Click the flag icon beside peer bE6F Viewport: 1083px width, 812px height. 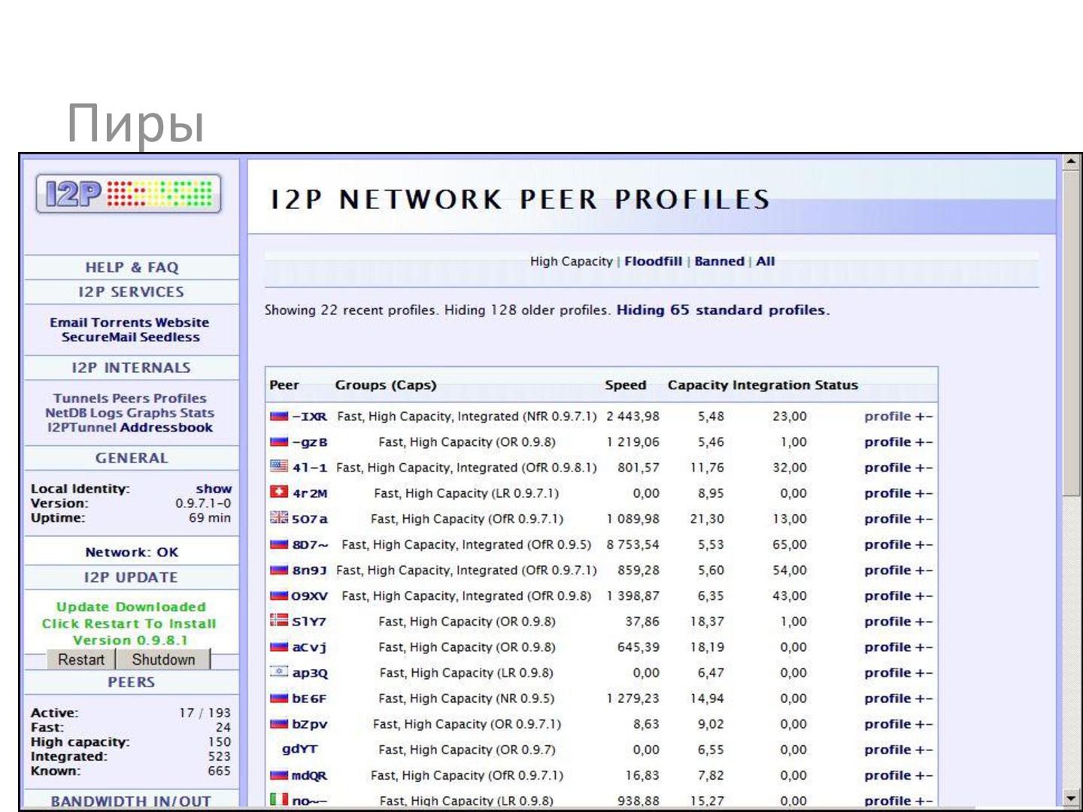(x=279, y=698)
